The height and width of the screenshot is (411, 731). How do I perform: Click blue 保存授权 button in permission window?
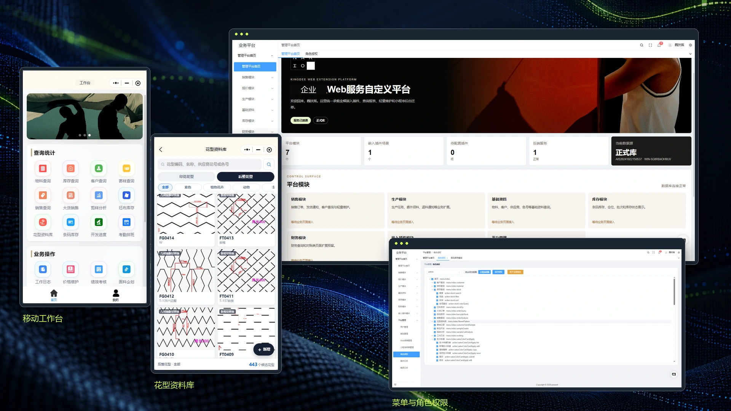coord(498,272)
